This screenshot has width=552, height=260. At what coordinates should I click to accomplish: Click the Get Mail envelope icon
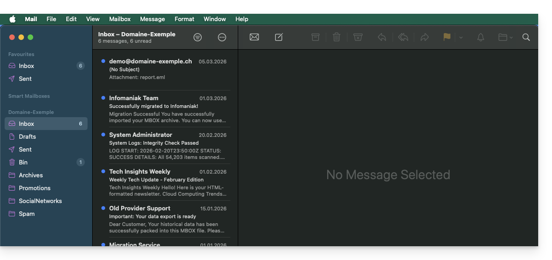click(254, 37)
